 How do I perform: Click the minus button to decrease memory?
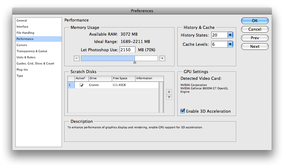[x=77, y=58]
